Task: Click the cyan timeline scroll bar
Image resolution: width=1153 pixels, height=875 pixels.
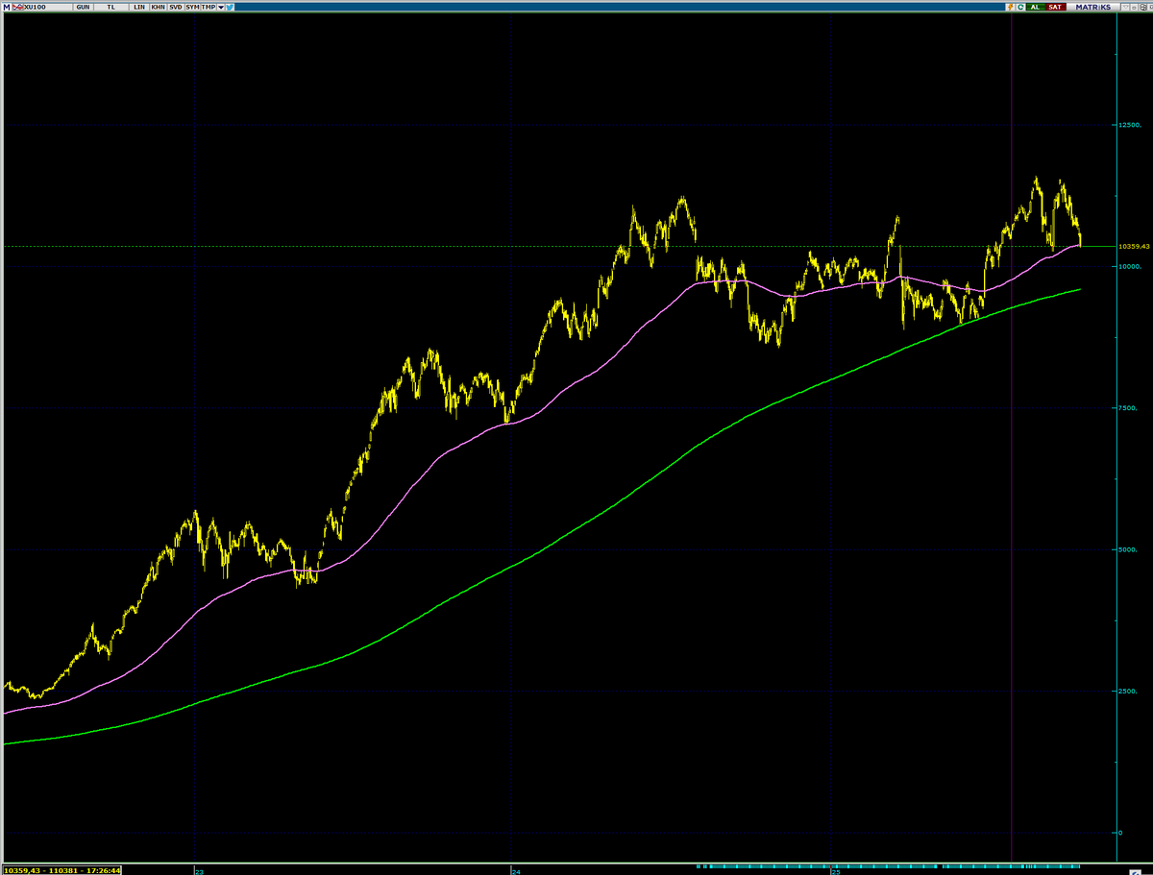Action: coord(889,866)
